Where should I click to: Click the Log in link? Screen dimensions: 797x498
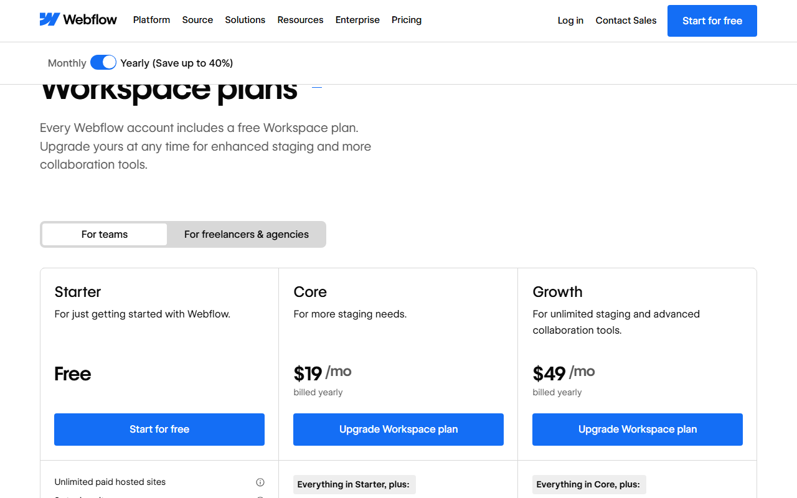pos(570,21)
